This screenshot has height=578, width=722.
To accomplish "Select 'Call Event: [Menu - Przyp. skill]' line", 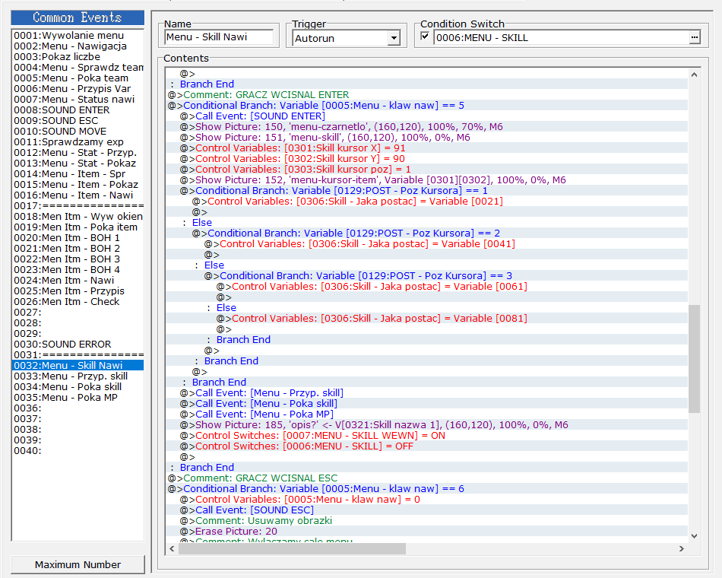I will tap(427, 393).
